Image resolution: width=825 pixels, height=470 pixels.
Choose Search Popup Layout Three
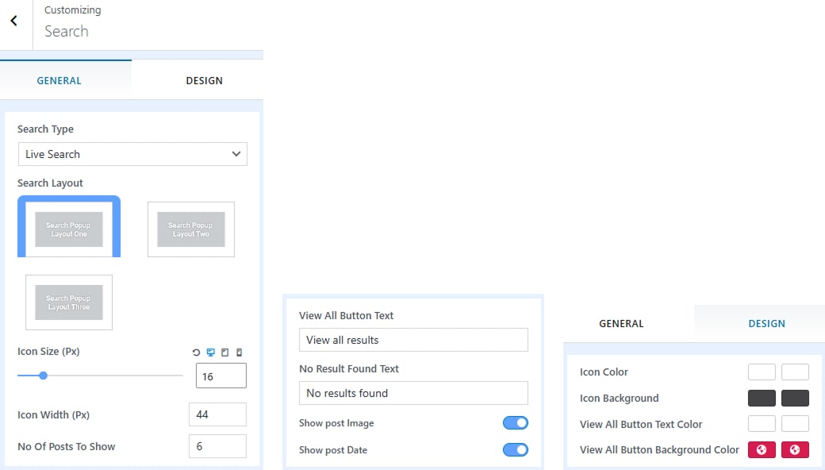pos(69,302)
